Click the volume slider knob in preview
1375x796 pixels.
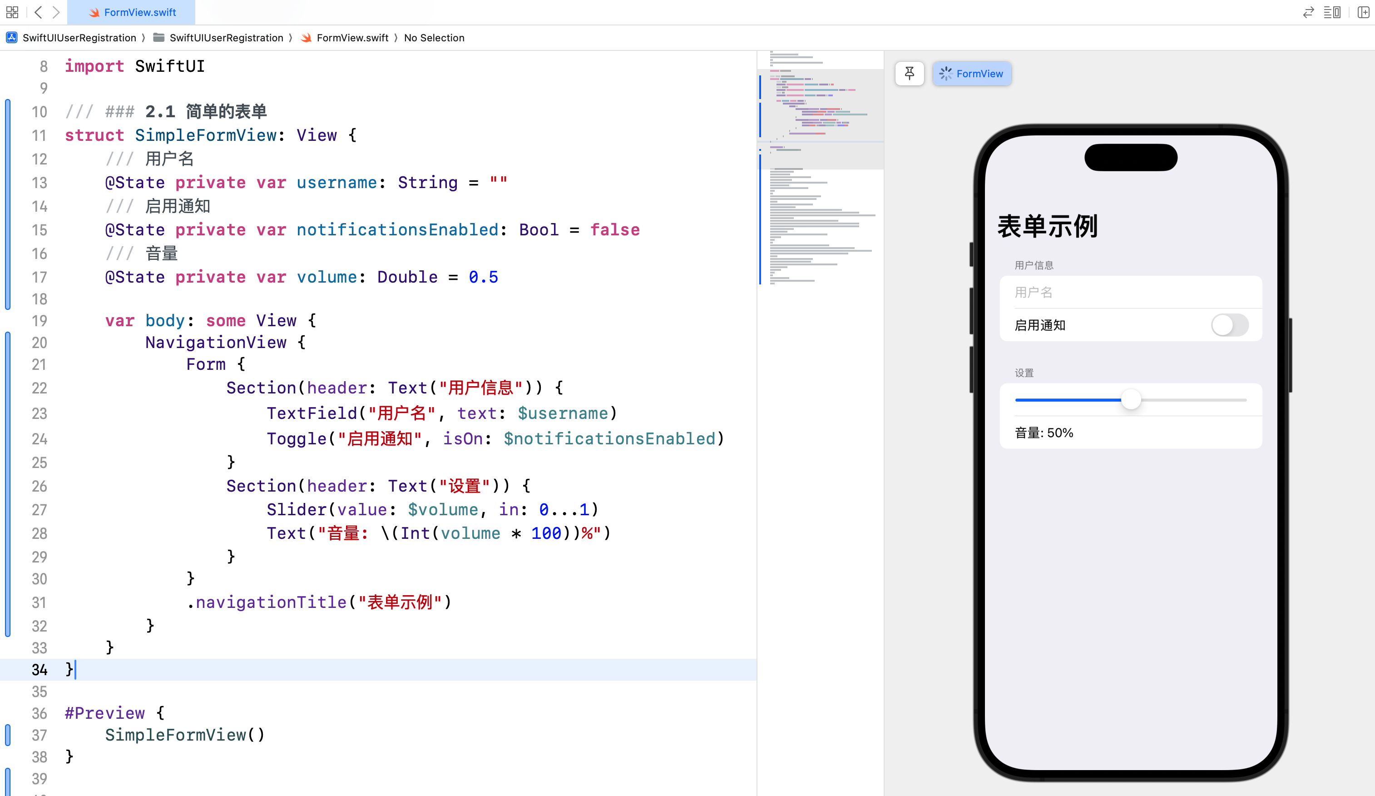tap(1131, 400)
